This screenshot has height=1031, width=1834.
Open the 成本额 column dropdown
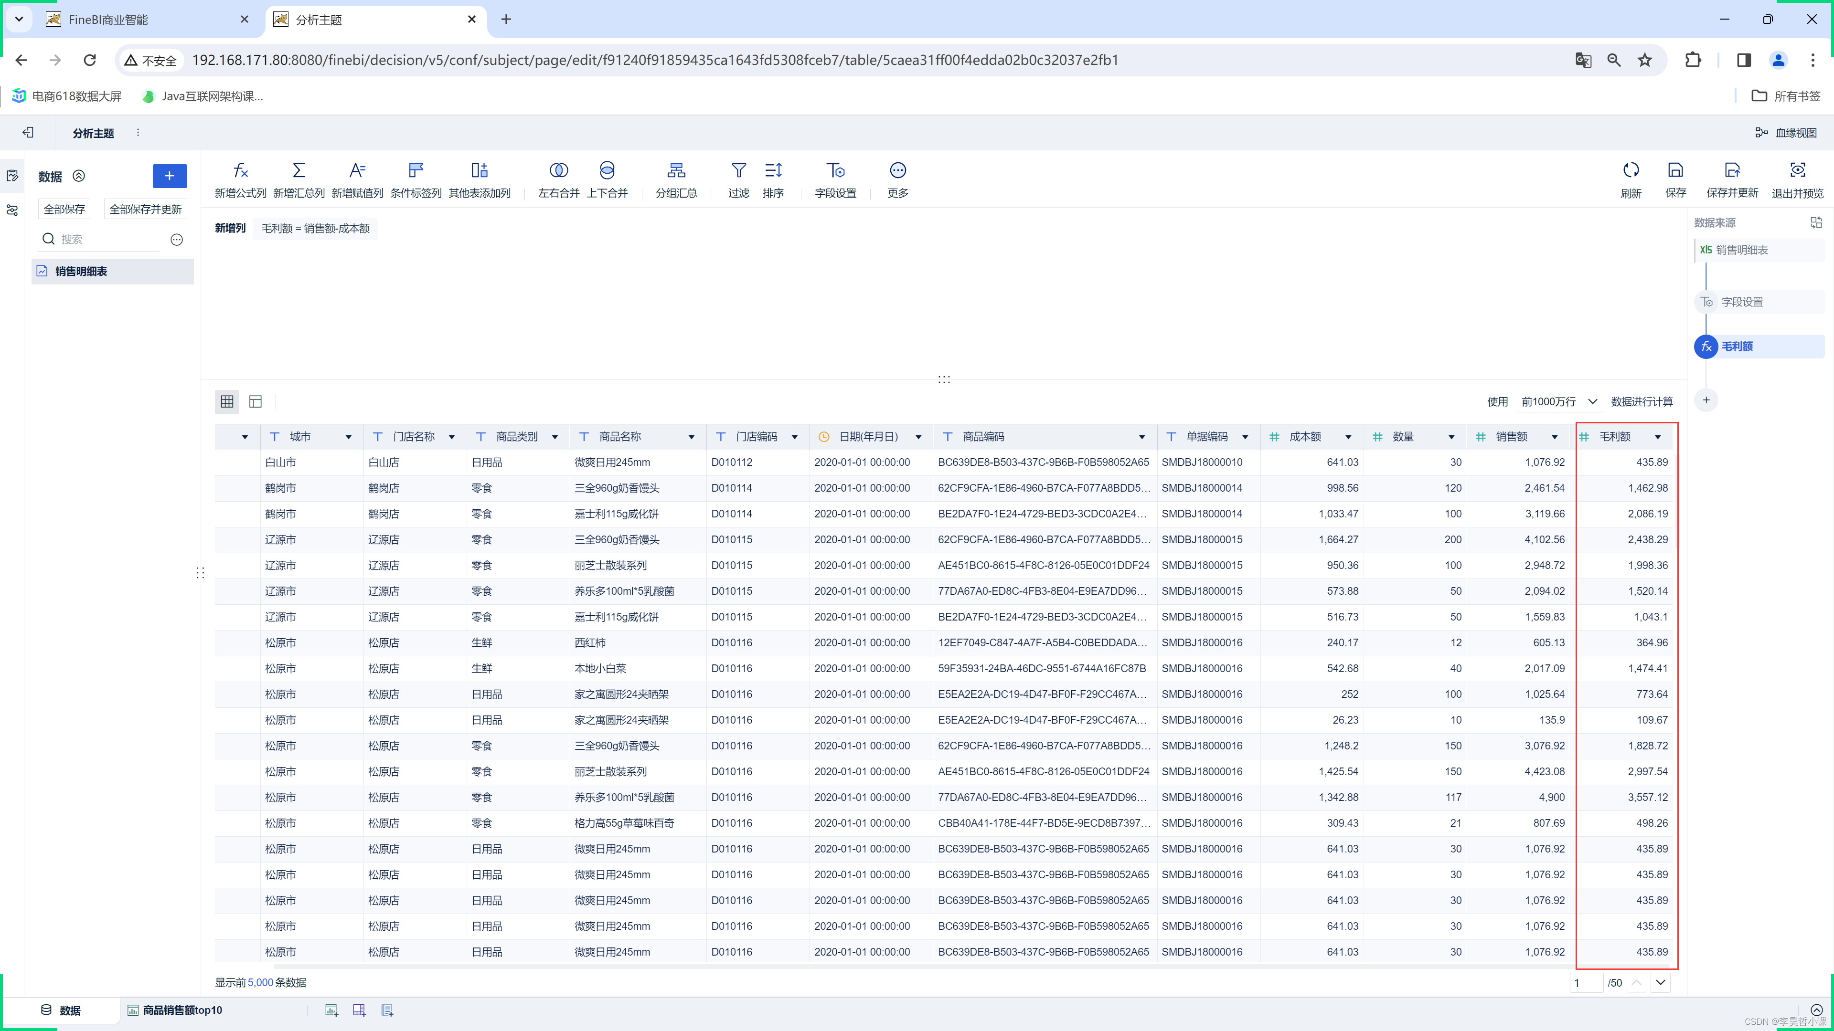coord(1348,437)
